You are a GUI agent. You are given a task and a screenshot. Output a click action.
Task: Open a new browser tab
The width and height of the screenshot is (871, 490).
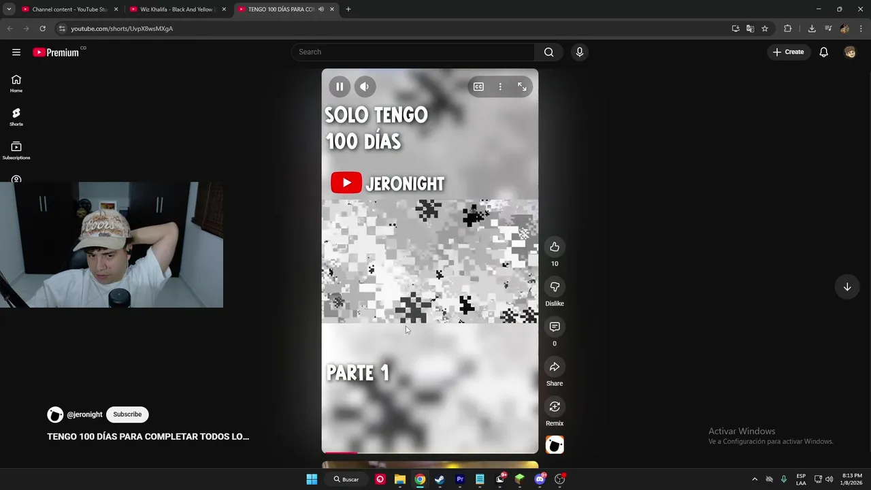coord(348,10)
